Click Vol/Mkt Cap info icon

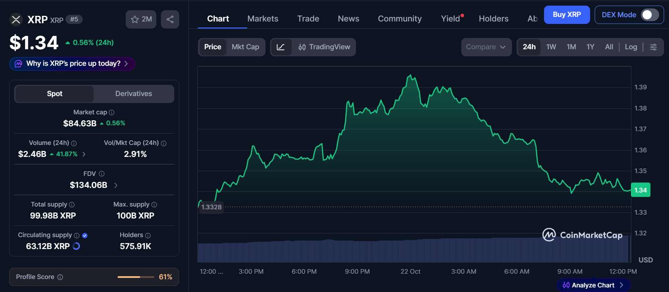click(x=164, y=143)
